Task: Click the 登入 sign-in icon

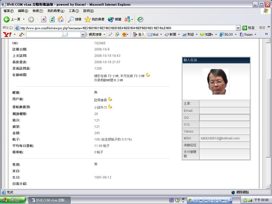Action: [x=139, y=35]
